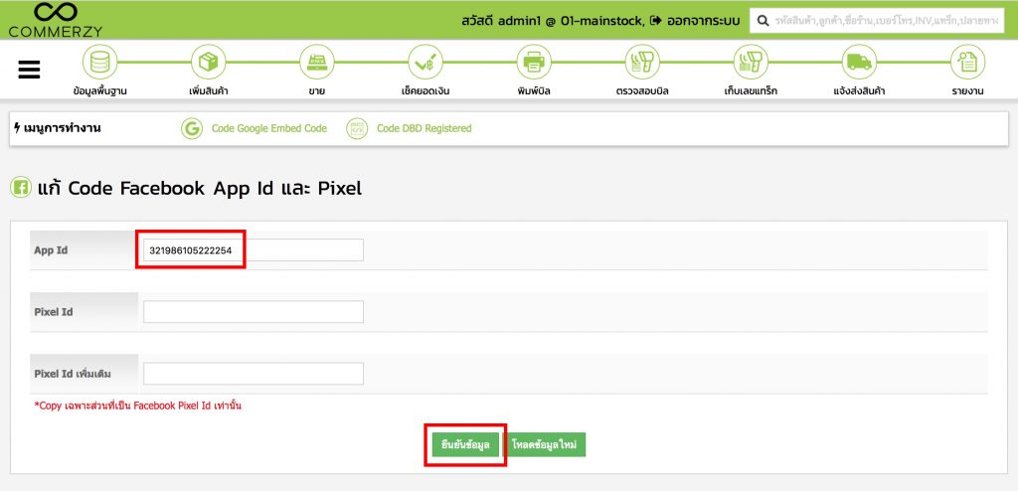The width and height of the screenshot is (1018, 491).
Task: Open the hamburger menu
Action: 29,70
